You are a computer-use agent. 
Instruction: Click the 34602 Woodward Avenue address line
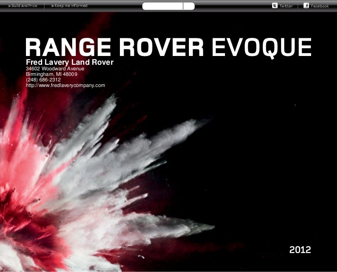pyautogui.click(x=55, y=68)
